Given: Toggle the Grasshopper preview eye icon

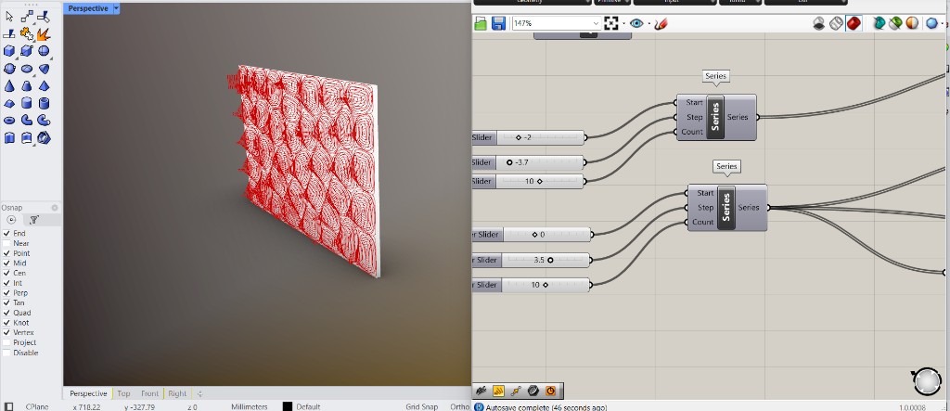Looking at the screenshot, I should click(636, 23).
